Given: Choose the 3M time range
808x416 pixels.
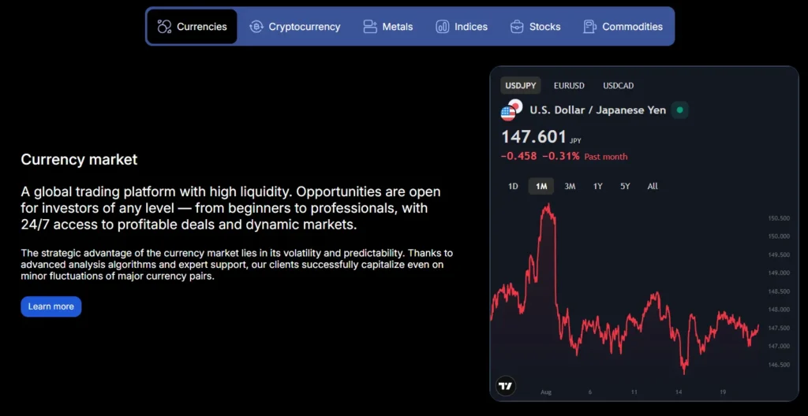Looking at the screenshot, I should coord(570,187).
